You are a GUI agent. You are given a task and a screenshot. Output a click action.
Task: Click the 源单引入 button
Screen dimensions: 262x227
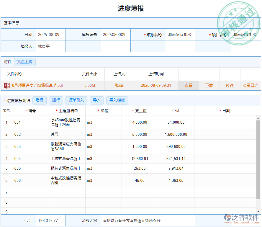pyautogui.click(x=76, y=100)
